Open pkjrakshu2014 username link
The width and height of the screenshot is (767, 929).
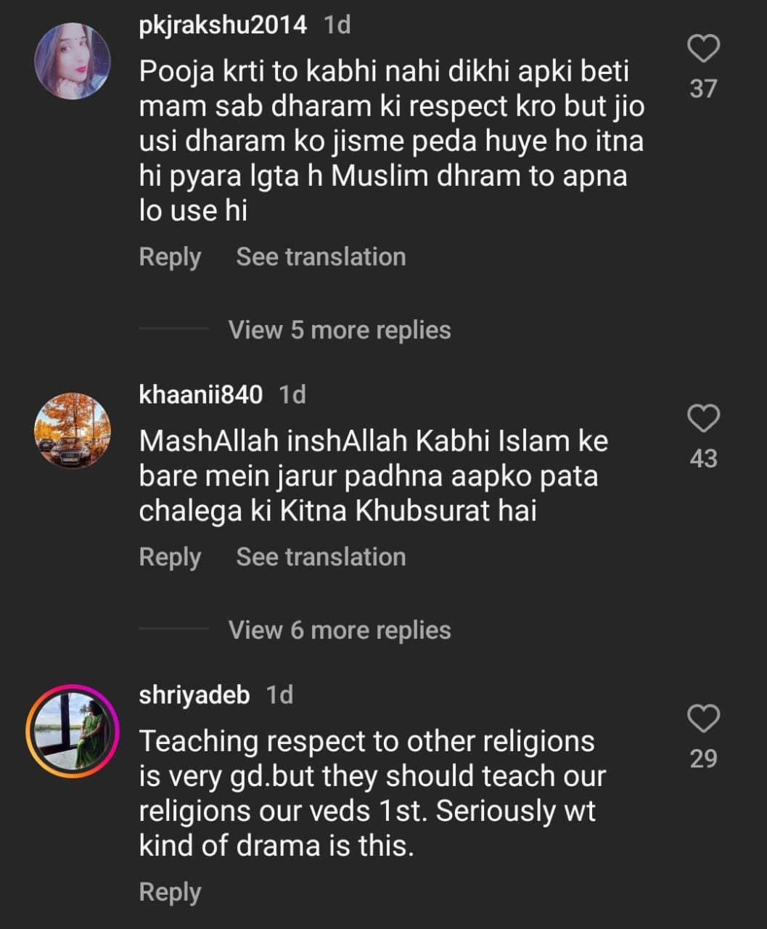(x=223, y=25)
